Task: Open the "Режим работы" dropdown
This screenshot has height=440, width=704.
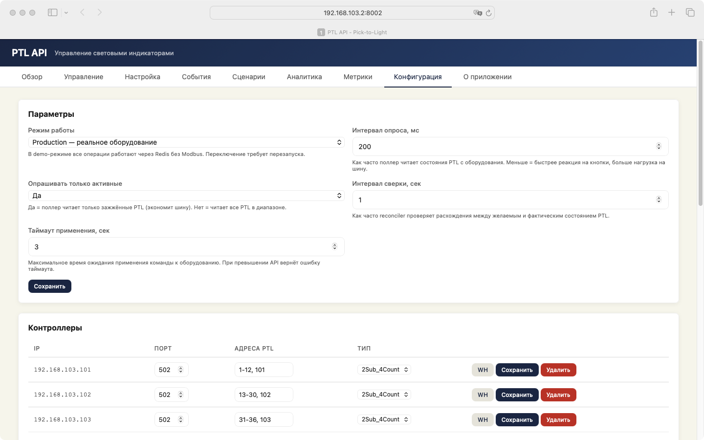Action: 186,142
